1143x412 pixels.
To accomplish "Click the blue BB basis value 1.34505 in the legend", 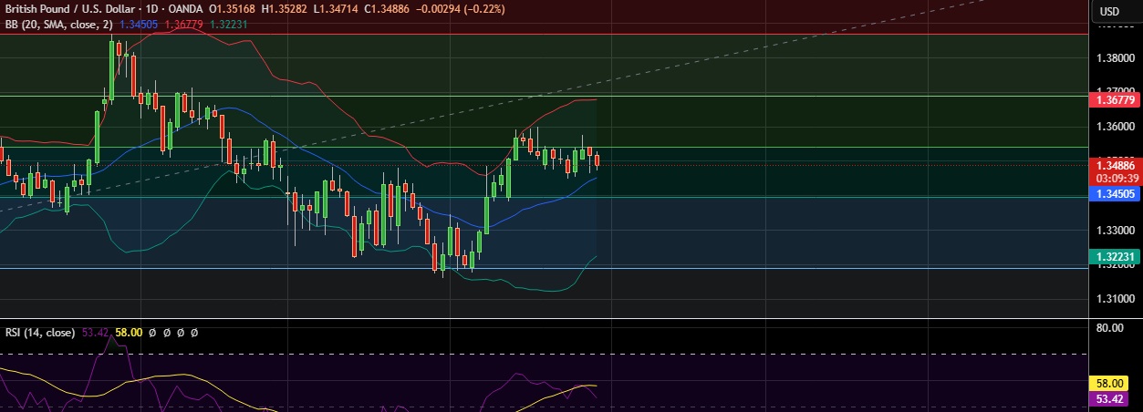I will 138,24.
